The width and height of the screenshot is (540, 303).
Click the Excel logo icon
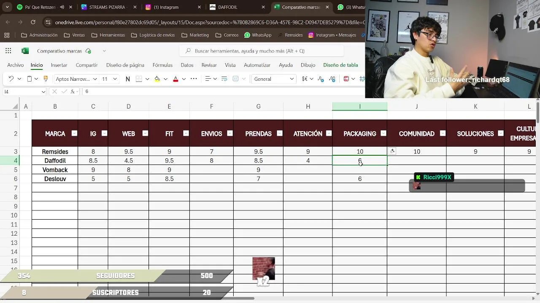25,51
